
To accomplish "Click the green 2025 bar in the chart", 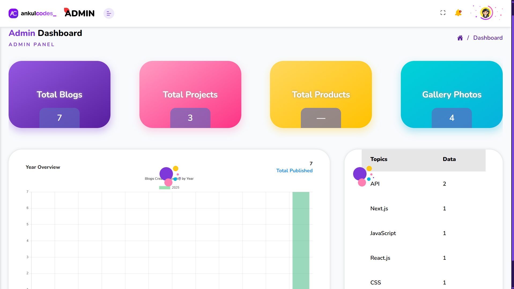I will [x=301, y=240].
